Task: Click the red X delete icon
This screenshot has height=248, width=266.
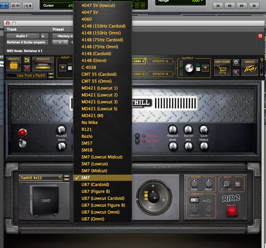Action: 27,68
